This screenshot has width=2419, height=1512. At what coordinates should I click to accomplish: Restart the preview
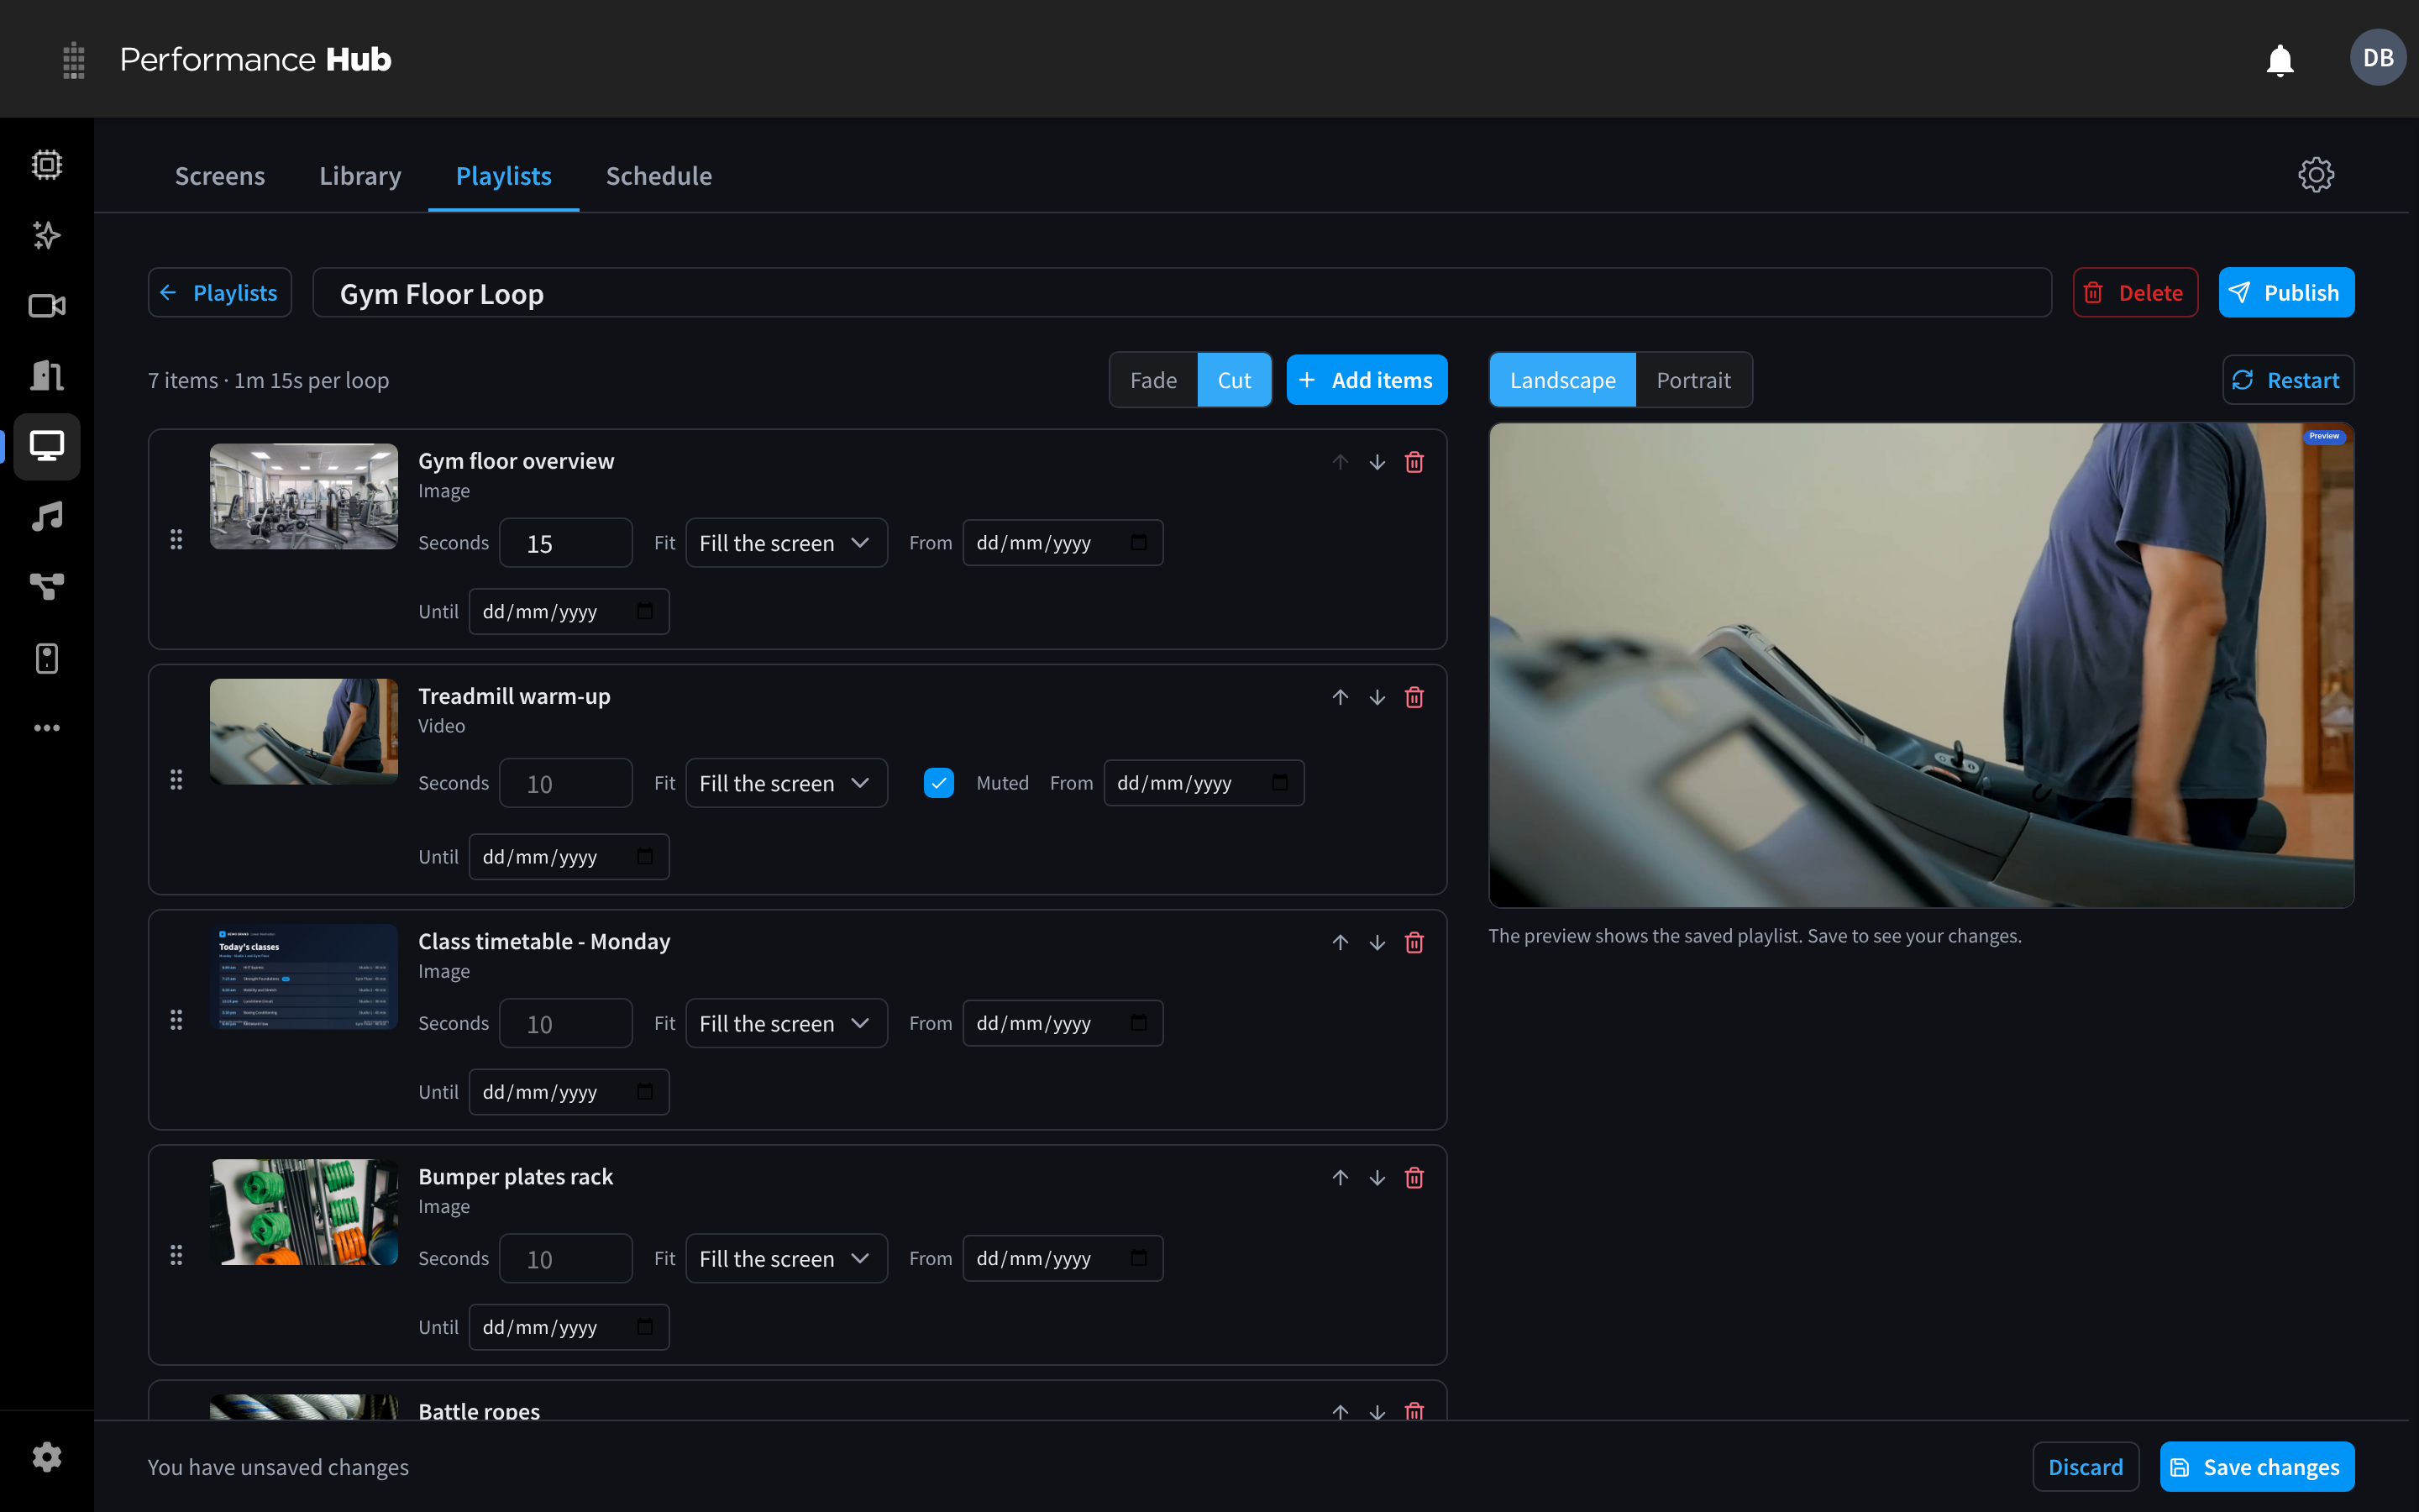tap(2287, 380)
